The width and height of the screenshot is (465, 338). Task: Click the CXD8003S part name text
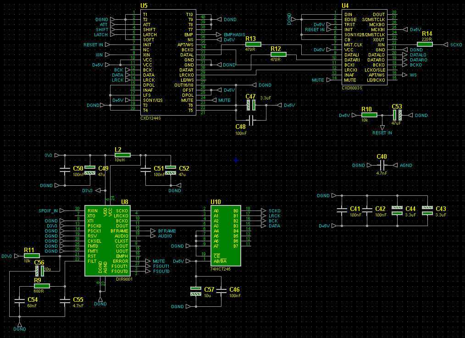click(352, 88)
